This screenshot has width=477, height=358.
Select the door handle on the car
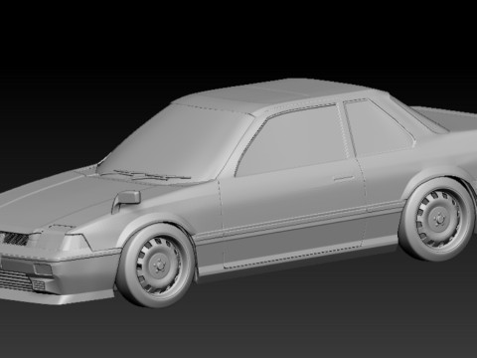[344, 178]
